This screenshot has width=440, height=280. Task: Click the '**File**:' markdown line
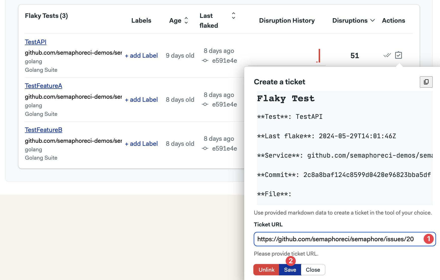click(x=274, y=194)
